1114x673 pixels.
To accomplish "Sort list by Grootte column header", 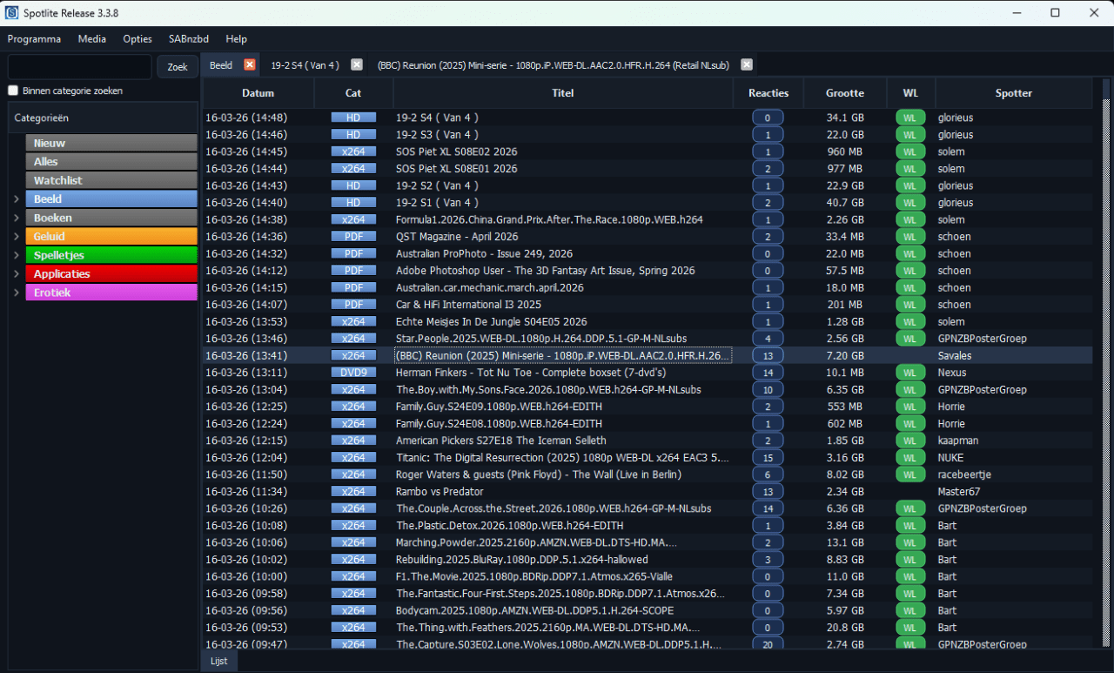I will click(x=844, y=93).
